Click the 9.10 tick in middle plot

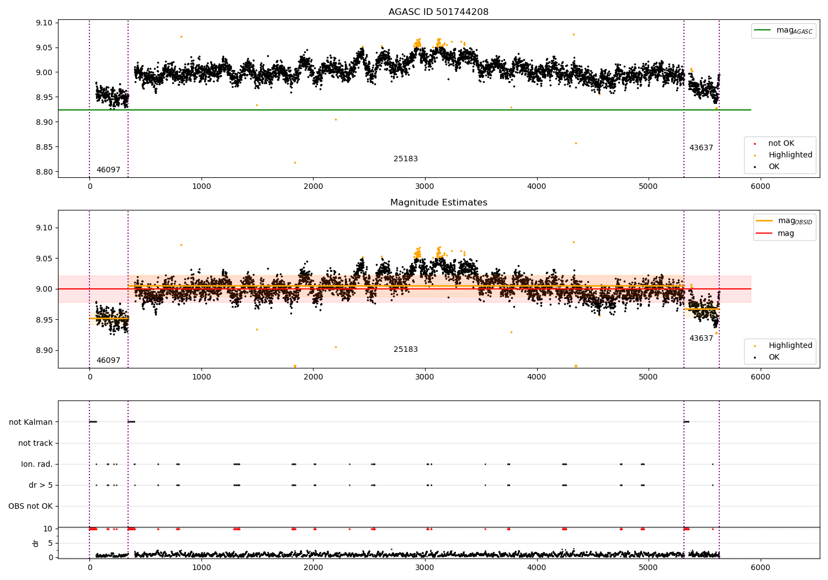click(x=45, y=228)
